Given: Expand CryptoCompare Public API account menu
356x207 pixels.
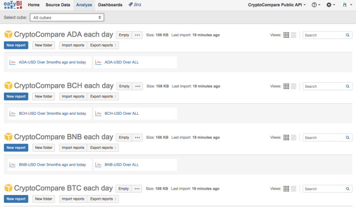Looking at the screenshot, I should coord(277,5).
